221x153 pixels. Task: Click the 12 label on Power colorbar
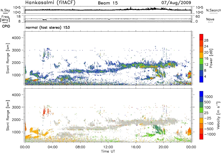pyautogui.click(x=206, y=65)
